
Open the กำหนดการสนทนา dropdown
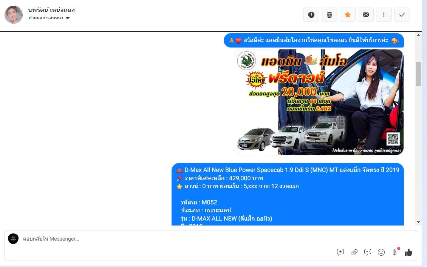pyautogui.click(x=49, y=18)
